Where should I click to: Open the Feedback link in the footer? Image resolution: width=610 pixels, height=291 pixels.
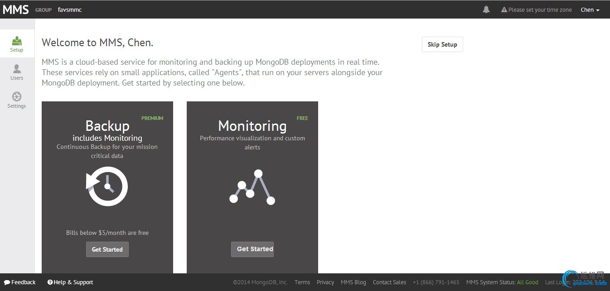coord(20,282)
